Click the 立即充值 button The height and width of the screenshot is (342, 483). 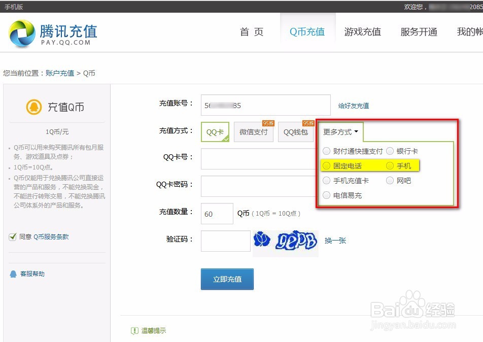[x=227, y=279]
